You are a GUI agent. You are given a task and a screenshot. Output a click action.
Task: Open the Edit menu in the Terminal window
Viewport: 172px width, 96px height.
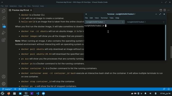[91, 18]
